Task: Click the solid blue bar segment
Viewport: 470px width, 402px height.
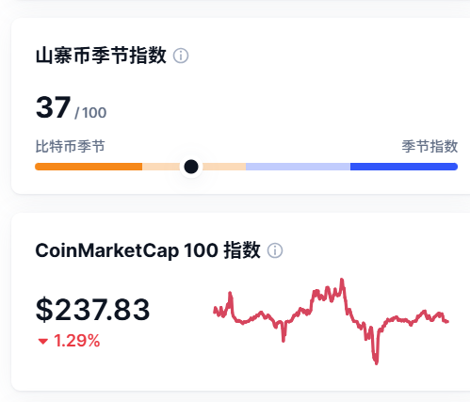Action: pos(404,167)
